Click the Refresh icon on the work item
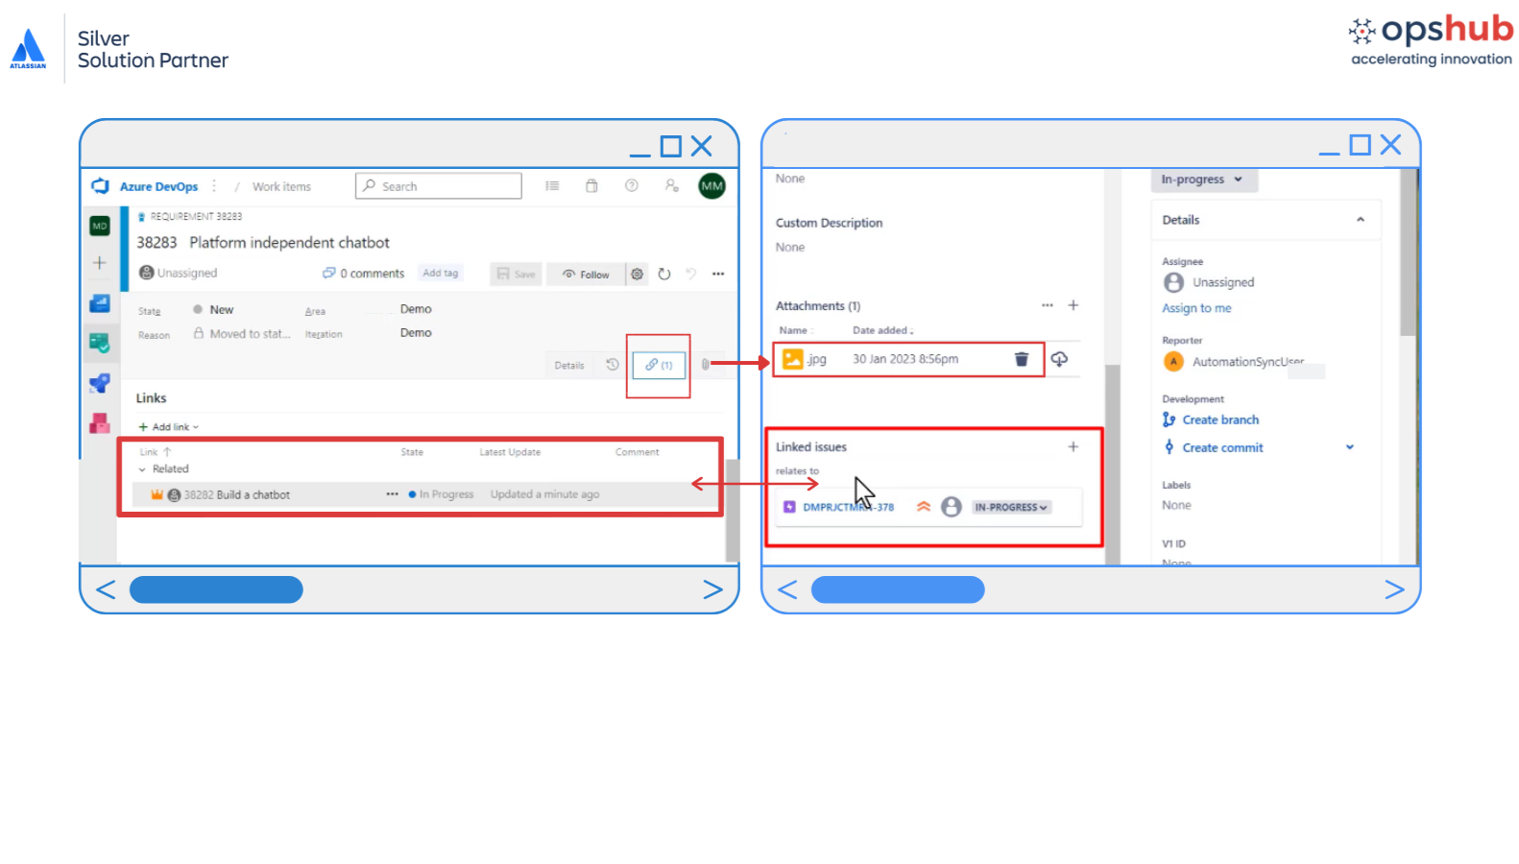Viewport: 1519px width, 864px height. point(664,274)
